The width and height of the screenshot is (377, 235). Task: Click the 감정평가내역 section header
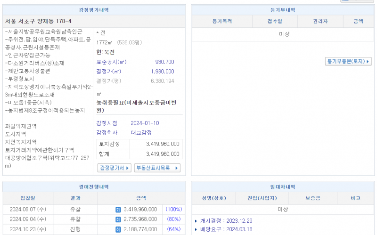pos(94,10)
